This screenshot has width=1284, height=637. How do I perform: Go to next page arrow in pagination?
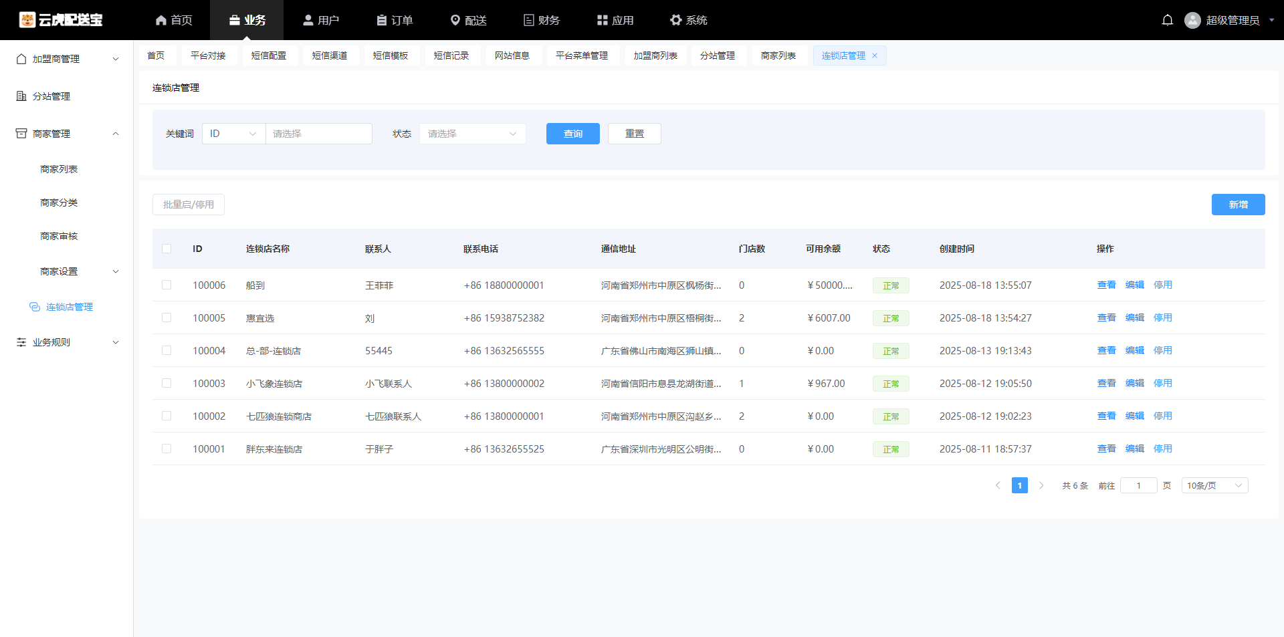tap(1041, 485)
